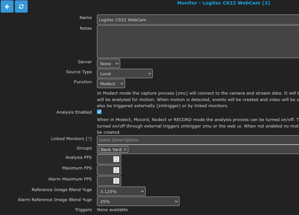Click the Notes text area

(198, 41)
